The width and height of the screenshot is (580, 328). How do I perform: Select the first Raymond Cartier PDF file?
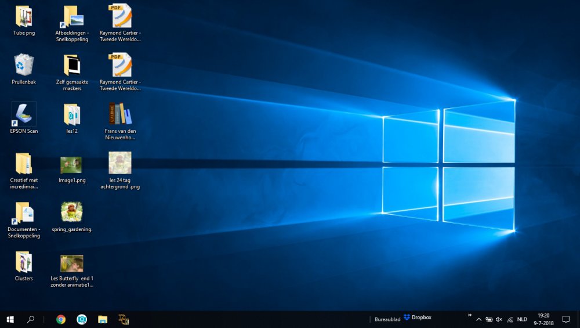(120, 17)
